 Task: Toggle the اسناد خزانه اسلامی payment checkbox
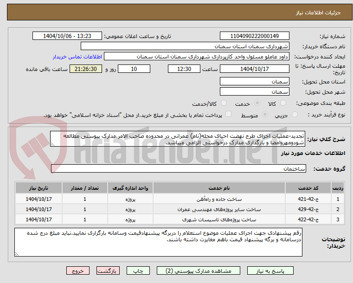(228, 114)
